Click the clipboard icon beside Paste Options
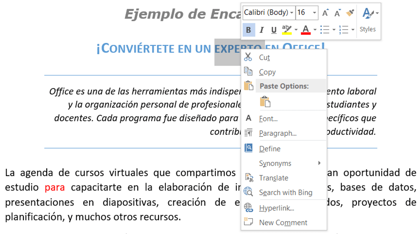 pyautogui.click(x=248, y=85)
